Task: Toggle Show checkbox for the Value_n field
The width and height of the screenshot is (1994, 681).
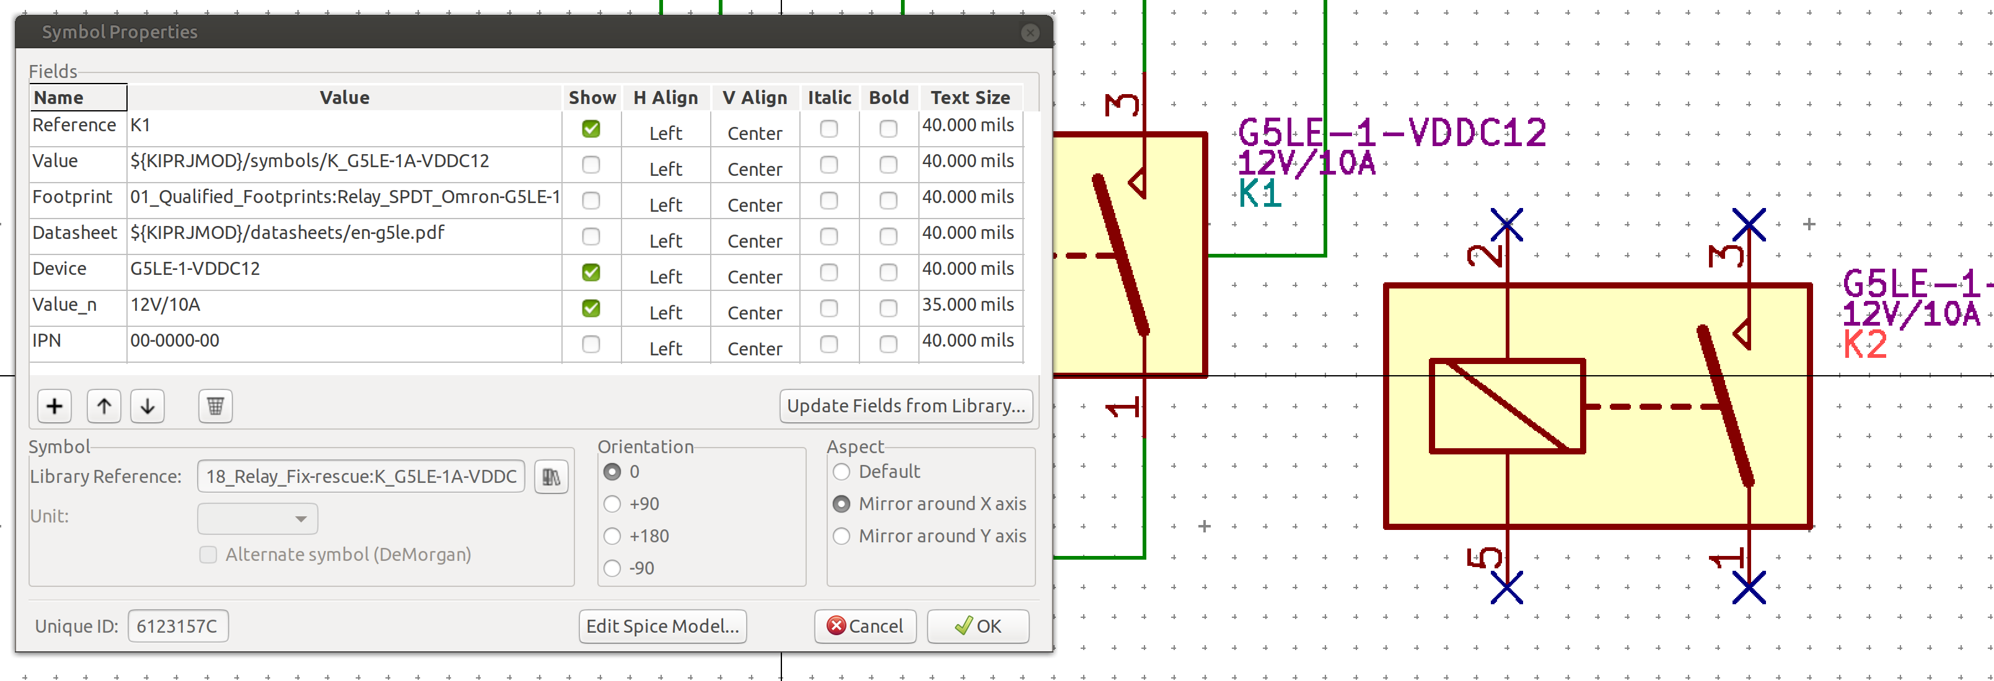Action: 591,308
